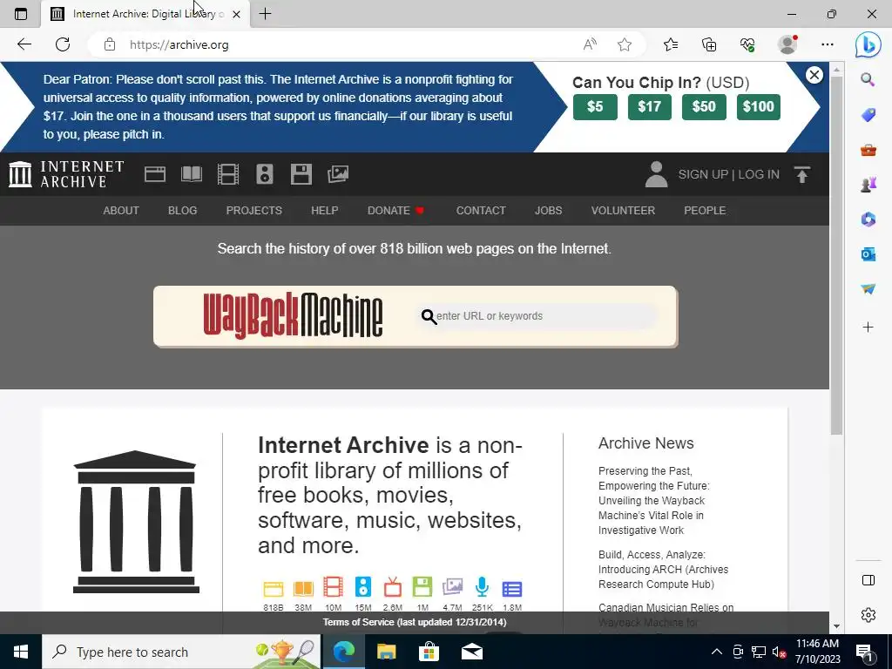This screenshot has width=892, height=669.
Task: Toggle the sidebar visibility button
Action: click(868, 580)
